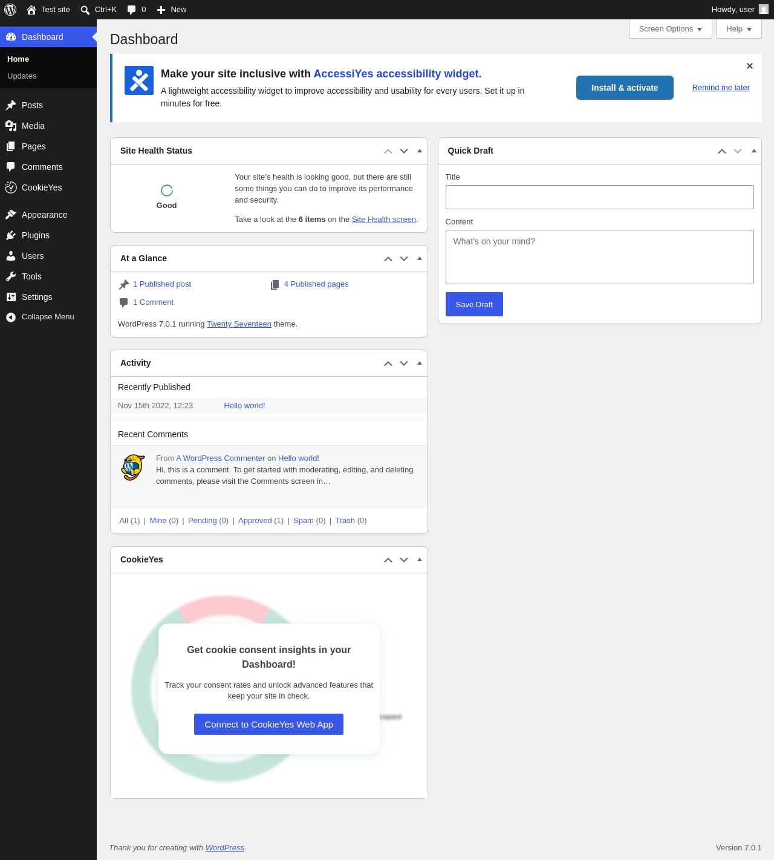
Task: Collapse the Quick Draft panel
Action: pos(753,151)
